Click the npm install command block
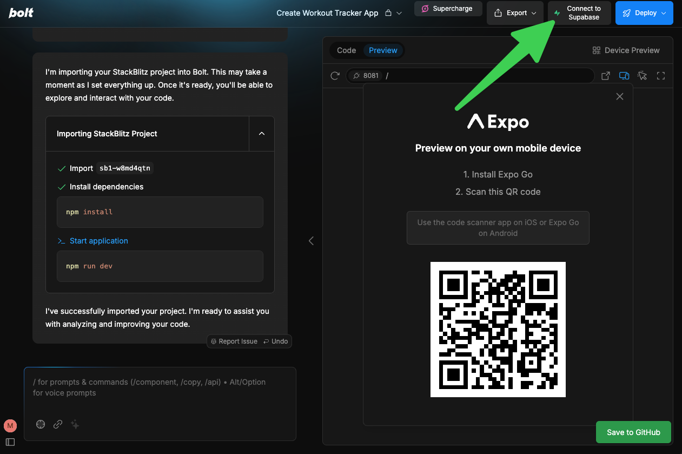 click(160, 212)
